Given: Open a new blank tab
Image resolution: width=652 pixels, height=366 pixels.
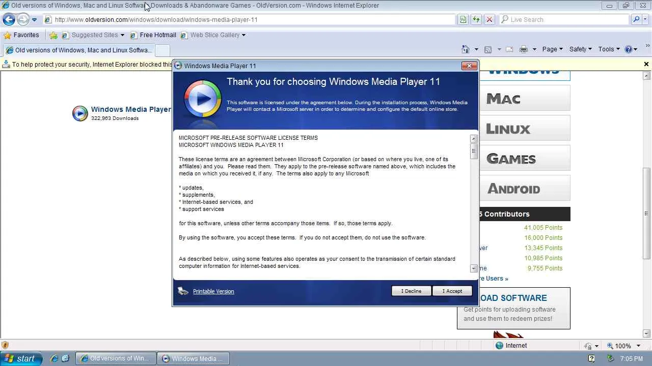Looking at the screenshot, I should (x=162, y=50).
